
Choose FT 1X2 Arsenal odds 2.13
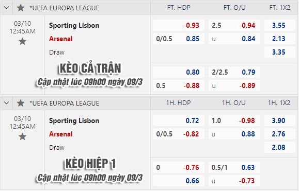pos(280,39)
